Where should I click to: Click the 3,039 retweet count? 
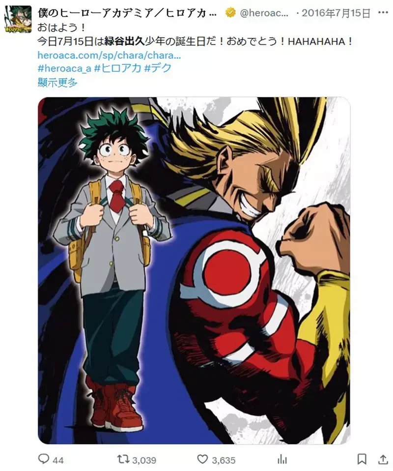click(144, 460)
